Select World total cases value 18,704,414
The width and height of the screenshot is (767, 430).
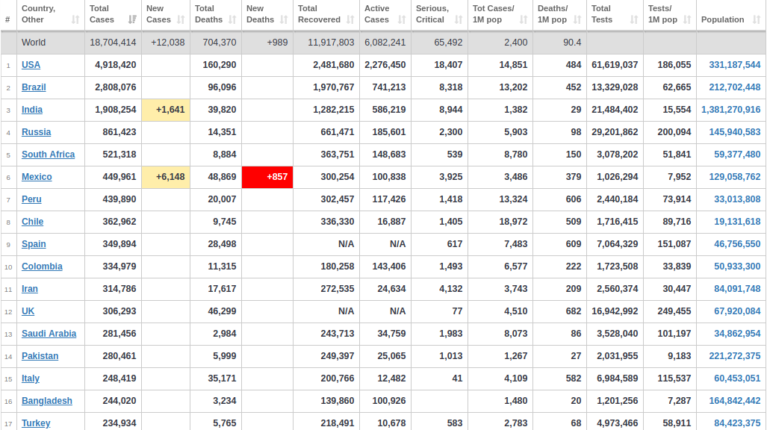click(x=113, y=43)
